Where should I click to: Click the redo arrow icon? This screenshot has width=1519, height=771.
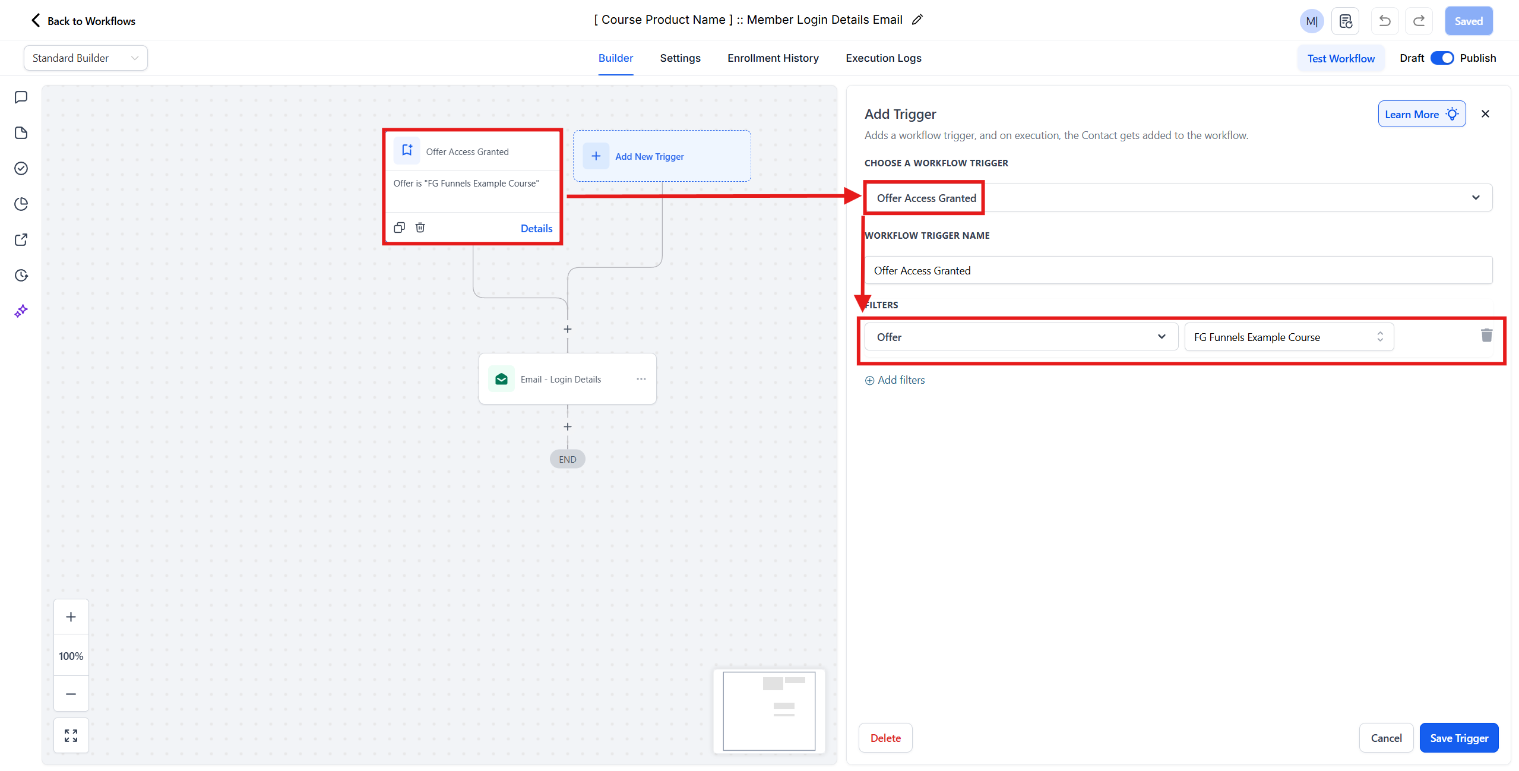coord(1419,21)
